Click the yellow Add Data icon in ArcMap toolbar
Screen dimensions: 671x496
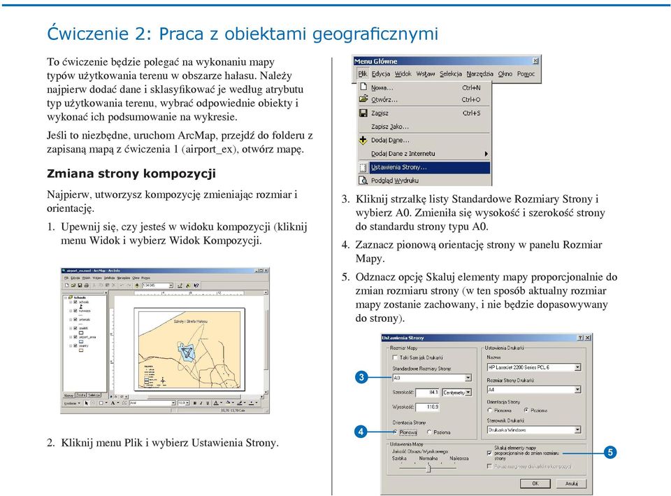tap(137, 285)
